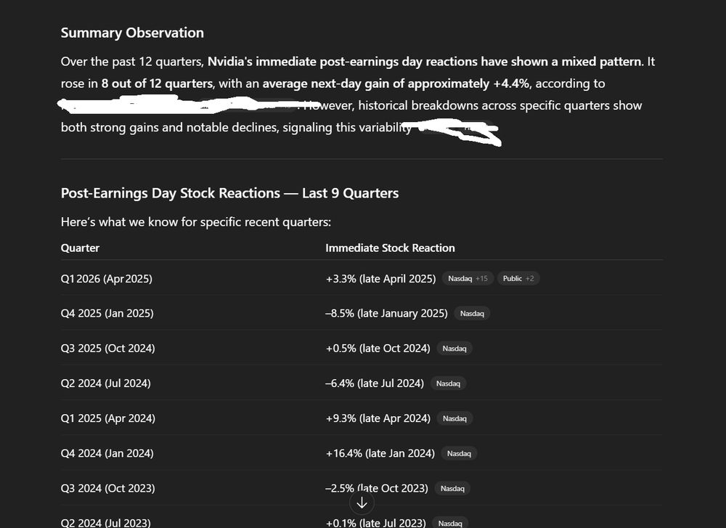Image resolution: width=726 pixels, height=528 pixels.
Task: Open Nasdaq citation beside +9.3% late Apr 2024
Action: [454, 418]
